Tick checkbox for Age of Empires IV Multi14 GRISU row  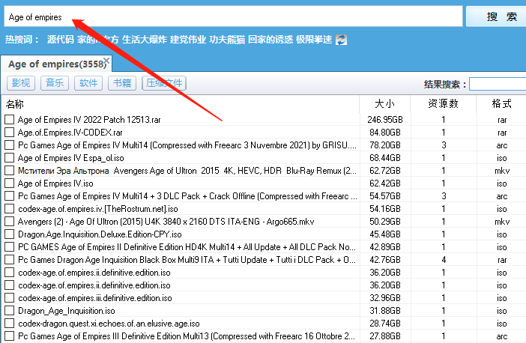(10, 145)
